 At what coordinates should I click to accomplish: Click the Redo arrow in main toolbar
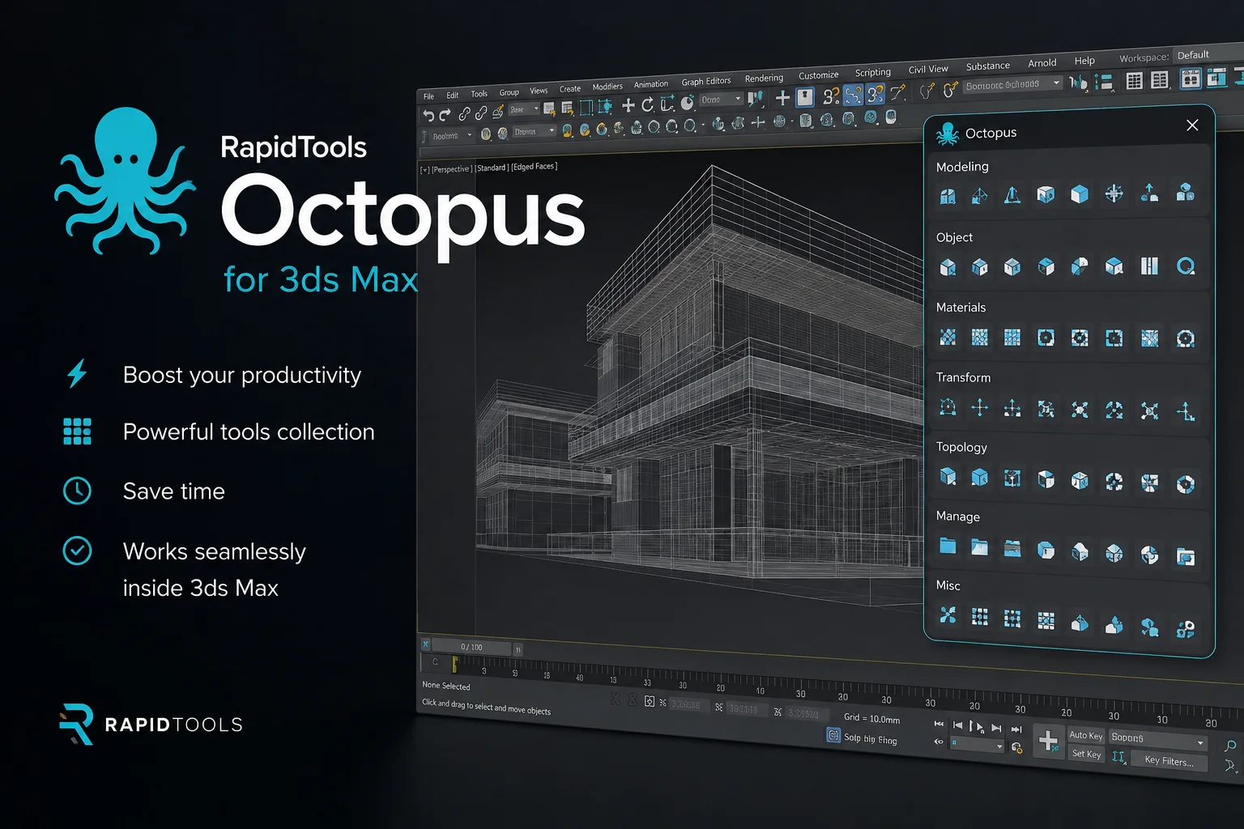click(445, 115)
